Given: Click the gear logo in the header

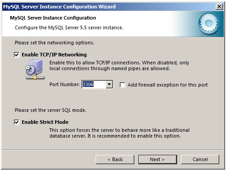Looking at the screenshot, I should point(209,24).
